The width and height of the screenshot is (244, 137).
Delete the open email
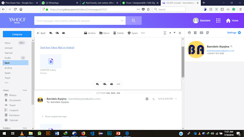[118, 33]
